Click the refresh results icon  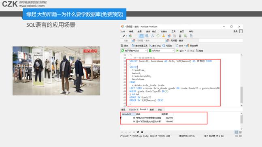tap(138, 132)
